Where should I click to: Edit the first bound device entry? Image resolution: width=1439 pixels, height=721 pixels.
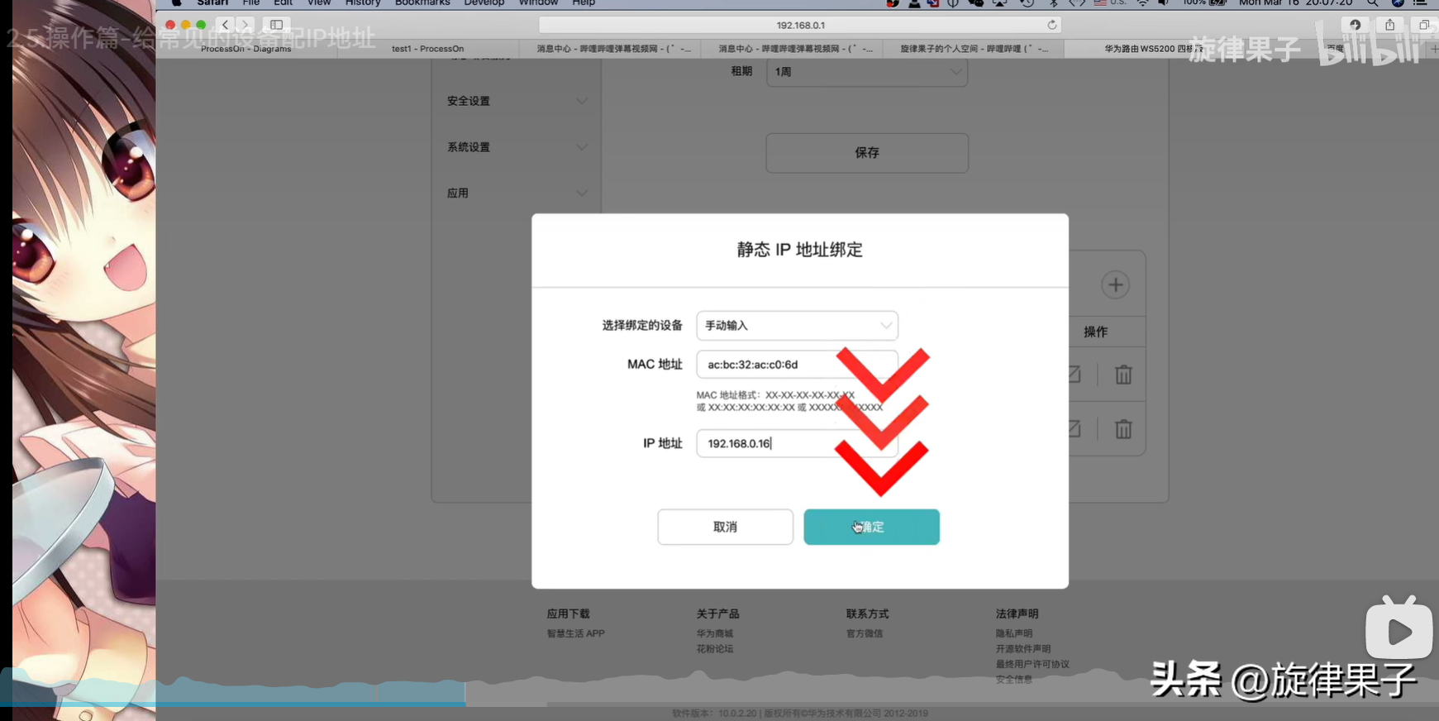coord(1074,375)
